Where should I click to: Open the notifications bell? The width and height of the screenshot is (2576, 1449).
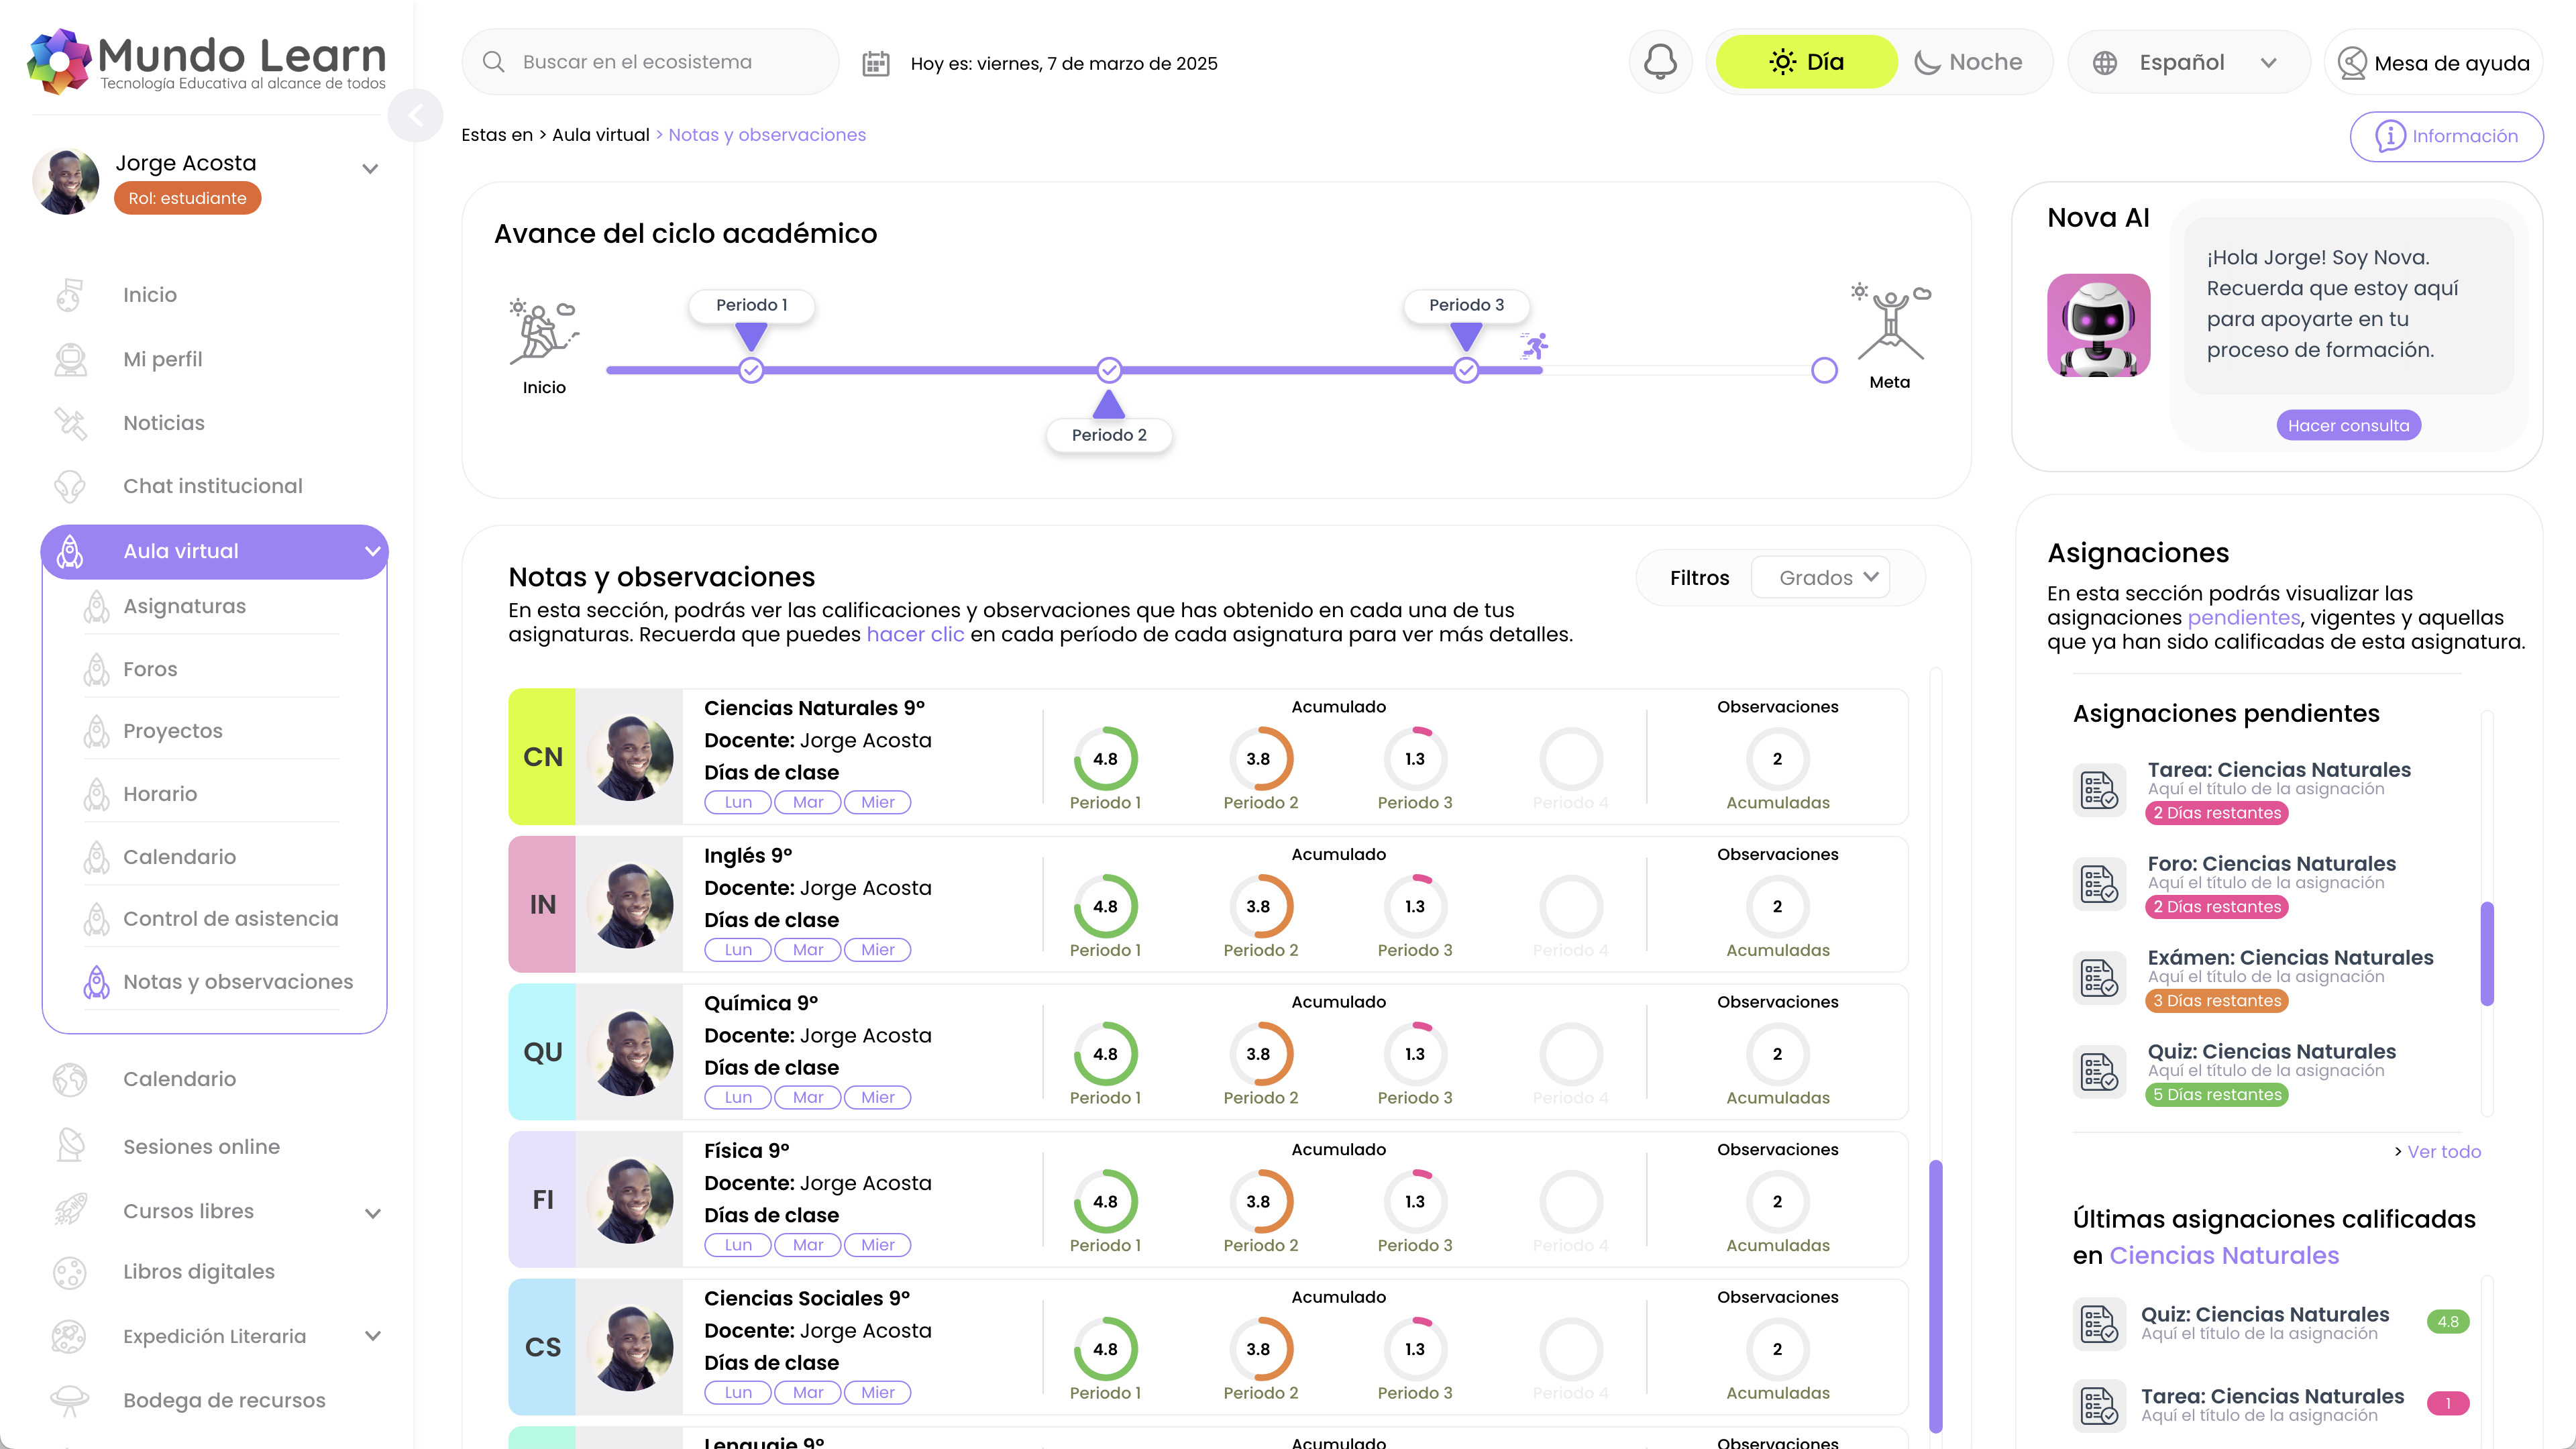[x=1660, y=62]
